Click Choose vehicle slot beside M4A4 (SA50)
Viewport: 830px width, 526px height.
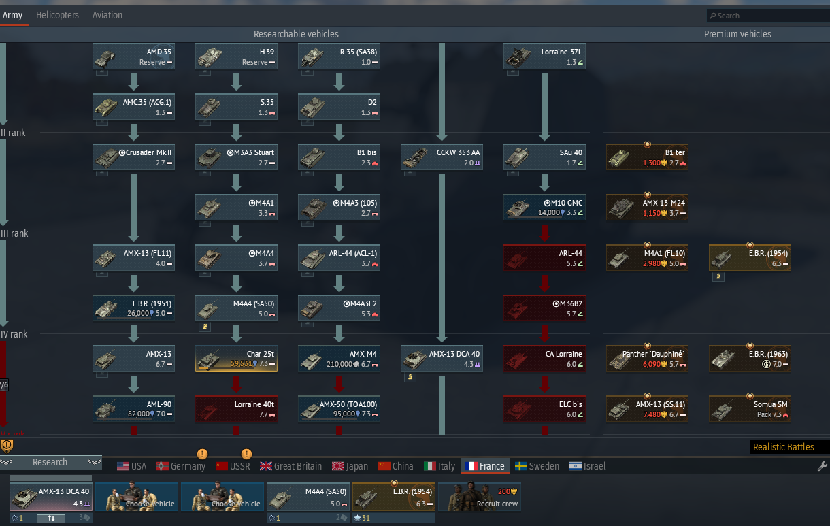(x=222, y=496)
